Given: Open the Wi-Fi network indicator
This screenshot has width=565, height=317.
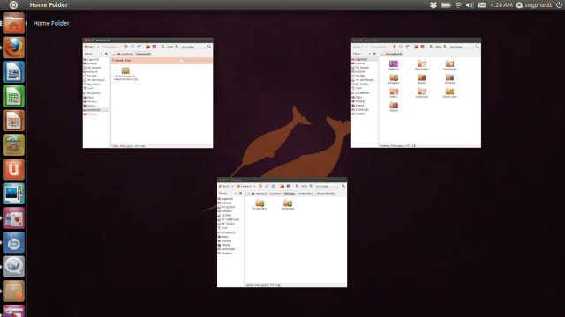Looking at the screenshot, I should click(458, 5).
